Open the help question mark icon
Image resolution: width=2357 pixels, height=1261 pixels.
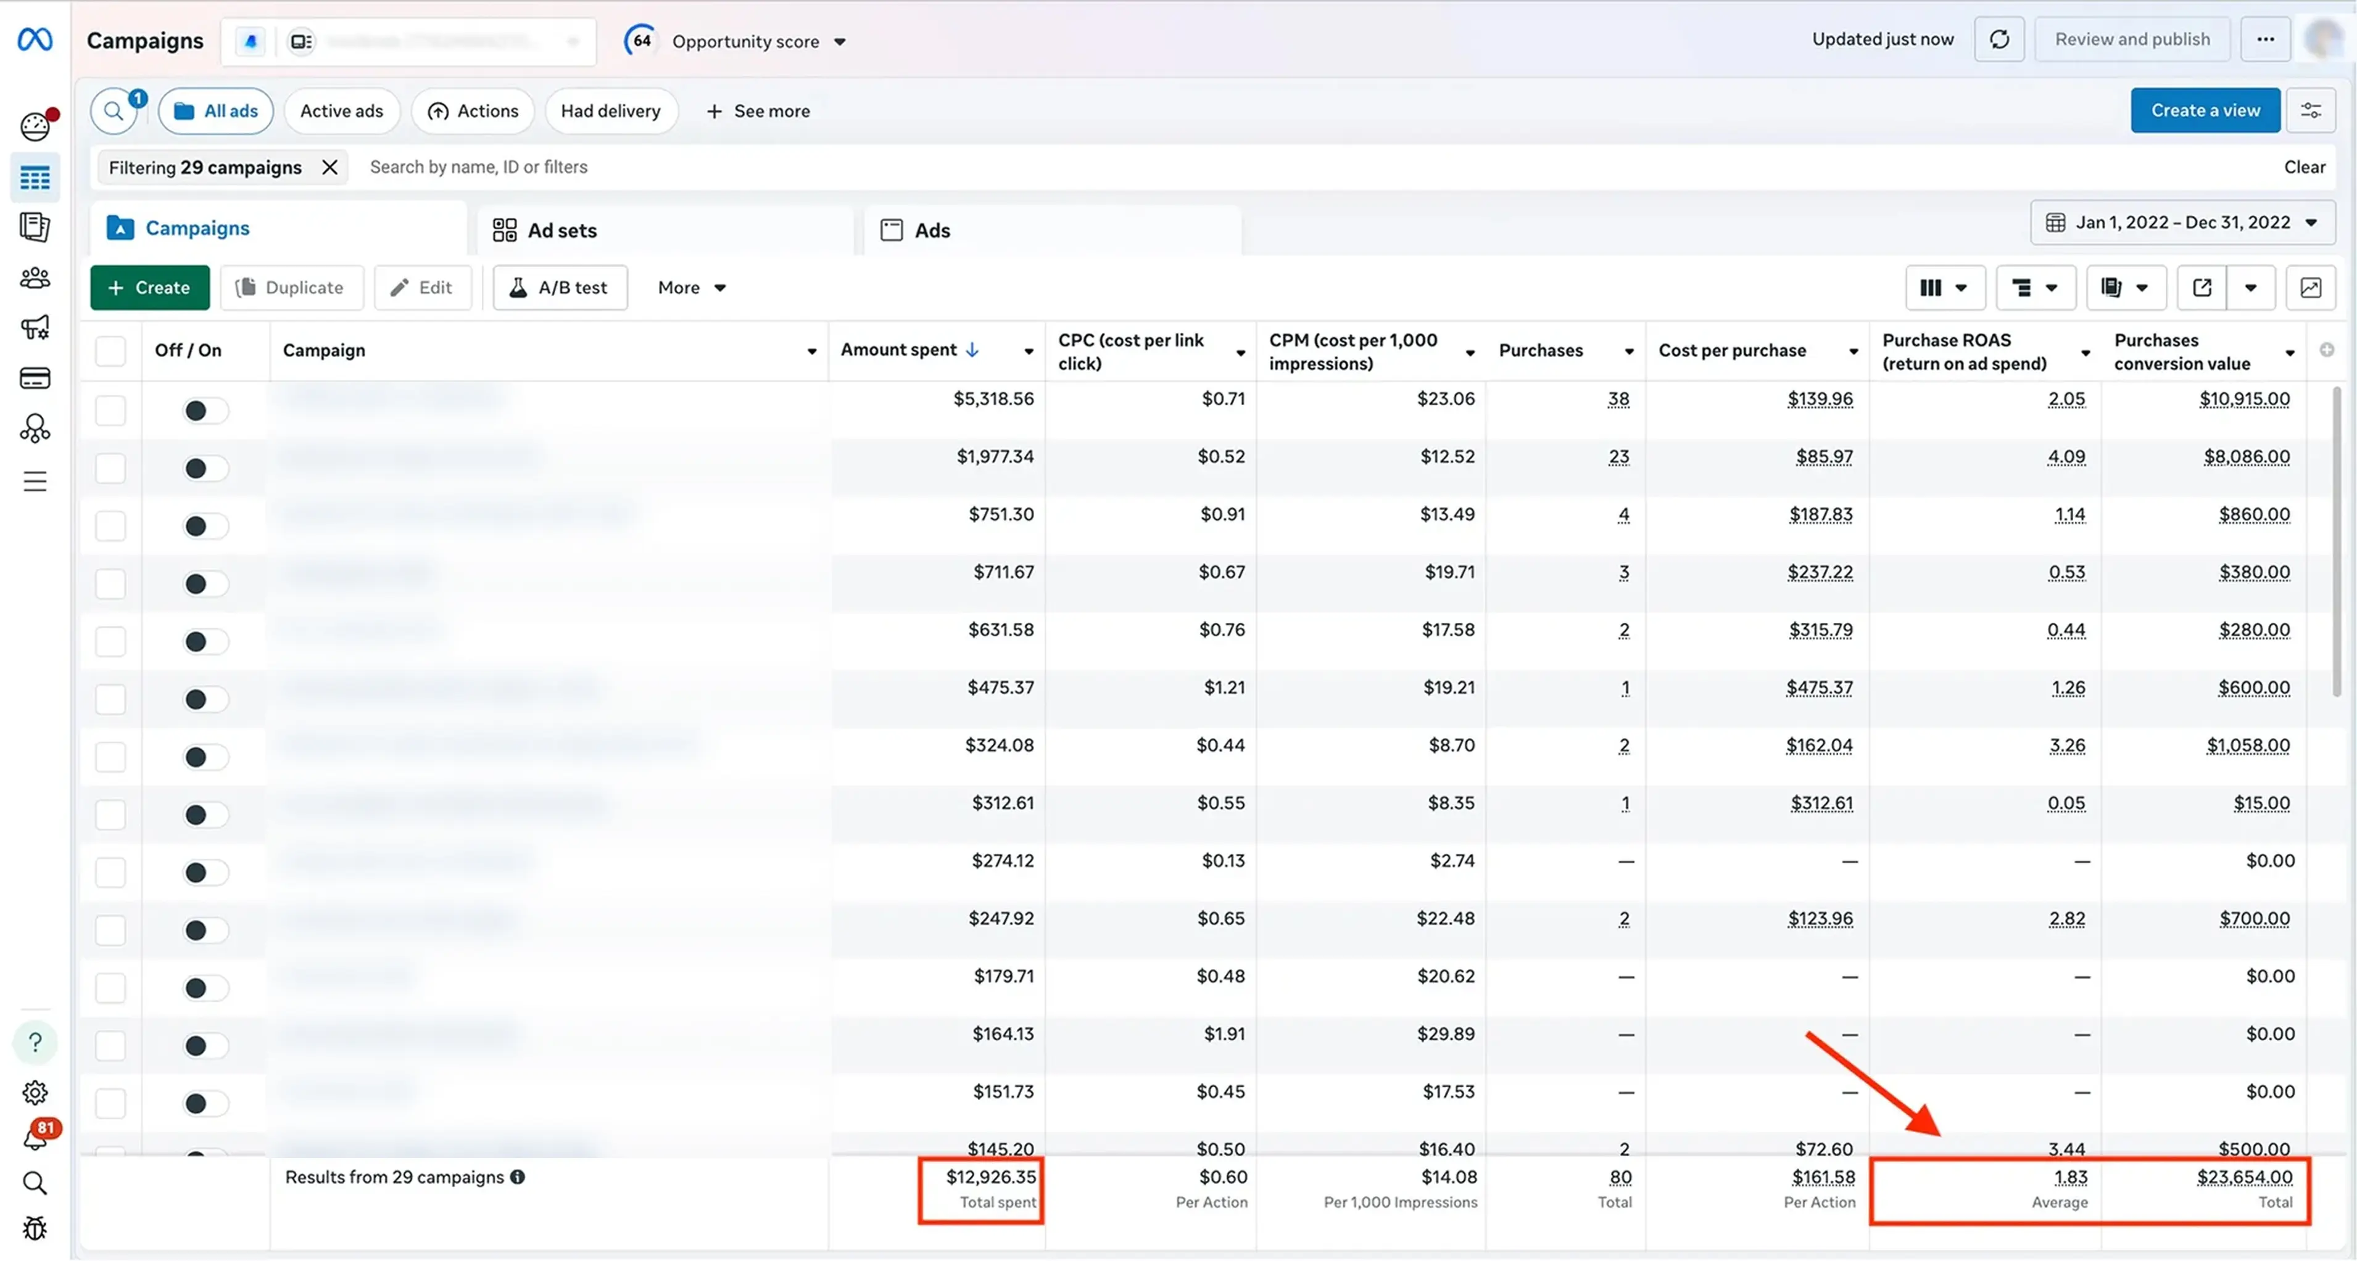pyautogui.click(x=35, y=1043)
